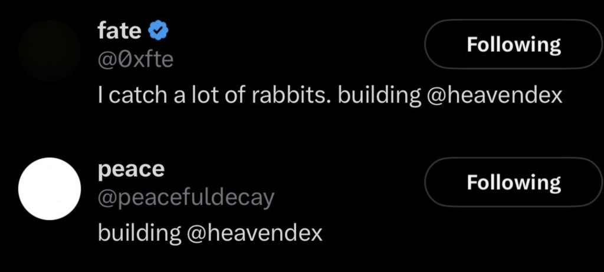Click the Following button beside @peacefuldecay
Viewport: 604px width, 272px height.
pyautogui.click(x=513, y=182)
